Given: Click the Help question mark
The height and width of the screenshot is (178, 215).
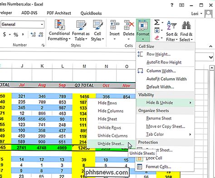Looking at the screenshot, I should coord(172,5).
